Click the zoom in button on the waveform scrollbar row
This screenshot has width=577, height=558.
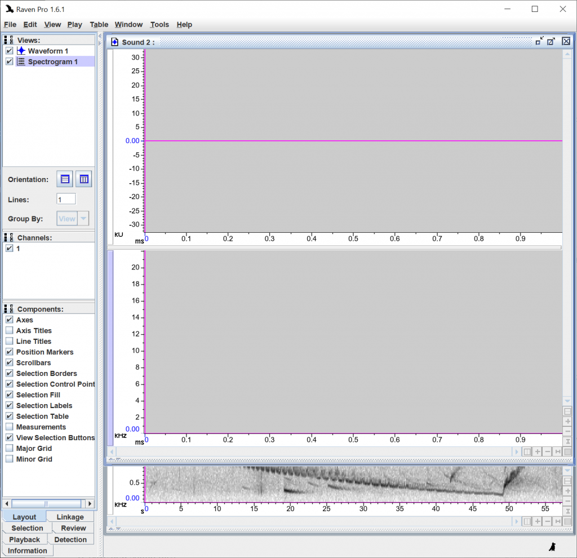point(538,451)
